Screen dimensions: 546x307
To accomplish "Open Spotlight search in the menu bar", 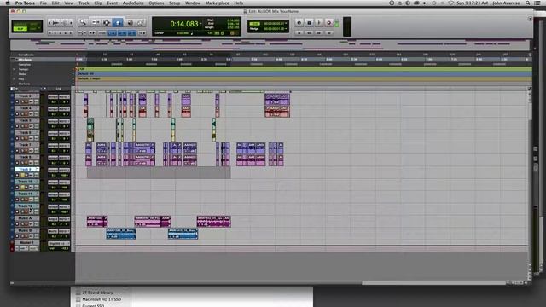I will click(528, 3).
